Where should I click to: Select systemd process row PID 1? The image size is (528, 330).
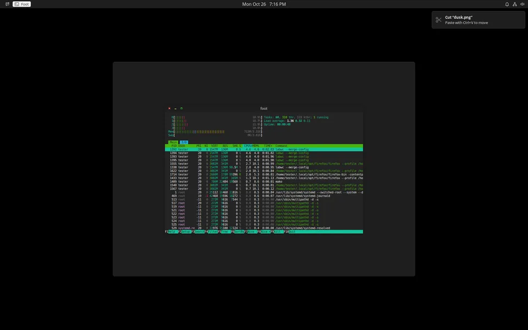[x=264, y=193]
